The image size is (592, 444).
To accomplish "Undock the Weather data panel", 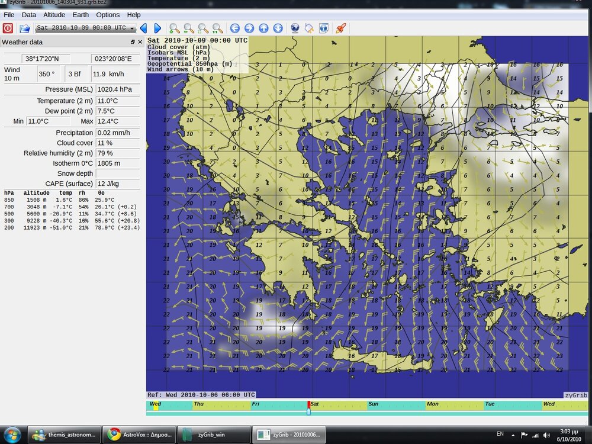I will [133, 42].
